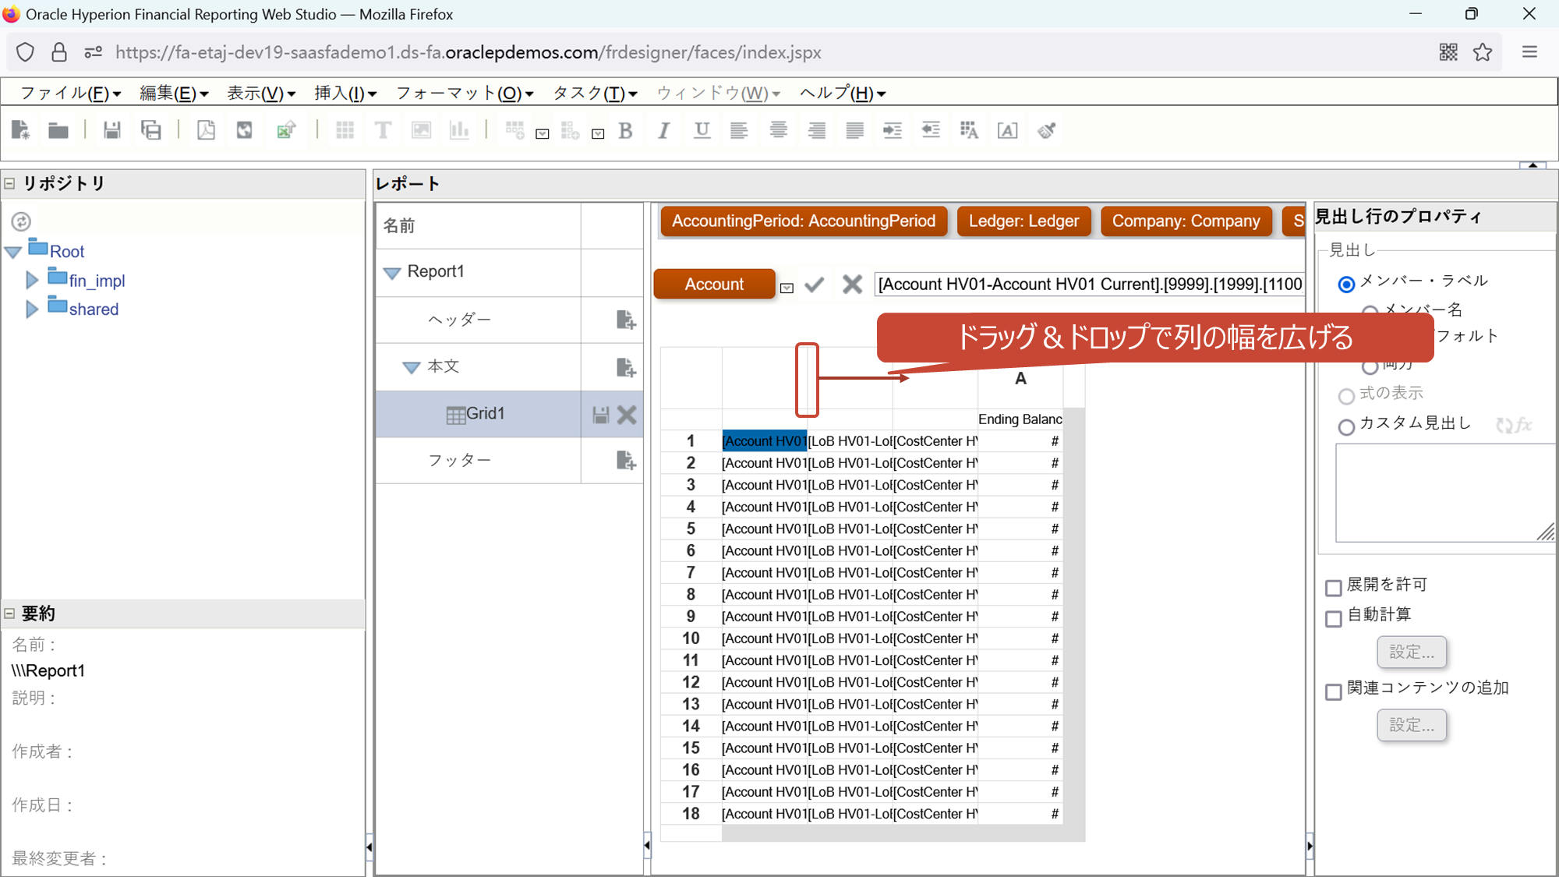Viewport: 1559px width, 877px height.
Task: Click the AccountingPeriod dimension button
Action: pyautogui.click(x=803, y=221)
